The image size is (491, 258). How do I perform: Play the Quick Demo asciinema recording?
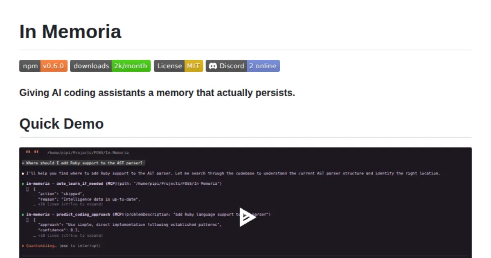247,217
